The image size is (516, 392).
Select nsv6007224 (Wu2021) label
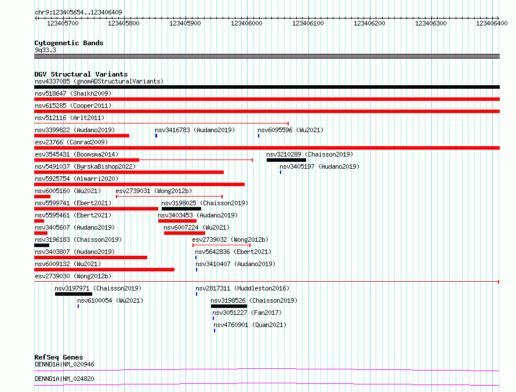point(197,227)
